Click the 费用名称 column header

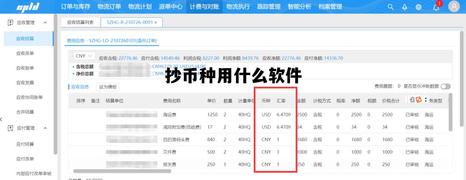pos(172,101)
